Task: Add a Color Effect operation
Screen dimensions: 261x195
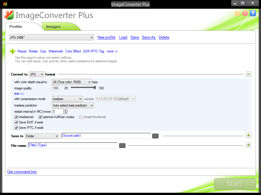Action: click(73, 51)
